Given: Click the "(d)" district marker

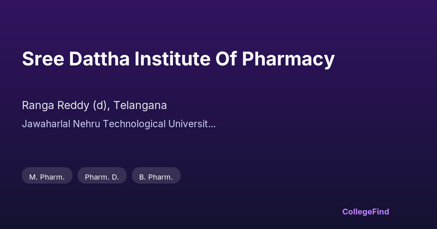Looking at the screenshot, I should (100, 105).
